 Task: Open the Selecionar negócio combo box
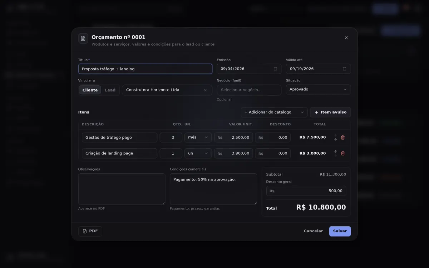point(249,90)
